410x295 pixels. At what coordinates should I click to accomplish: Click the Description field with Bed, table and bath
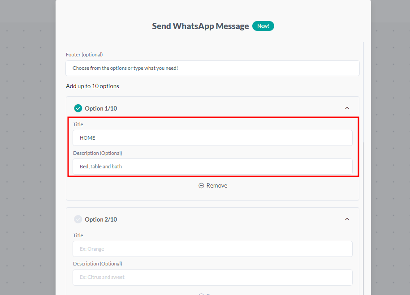click(212, 166)
